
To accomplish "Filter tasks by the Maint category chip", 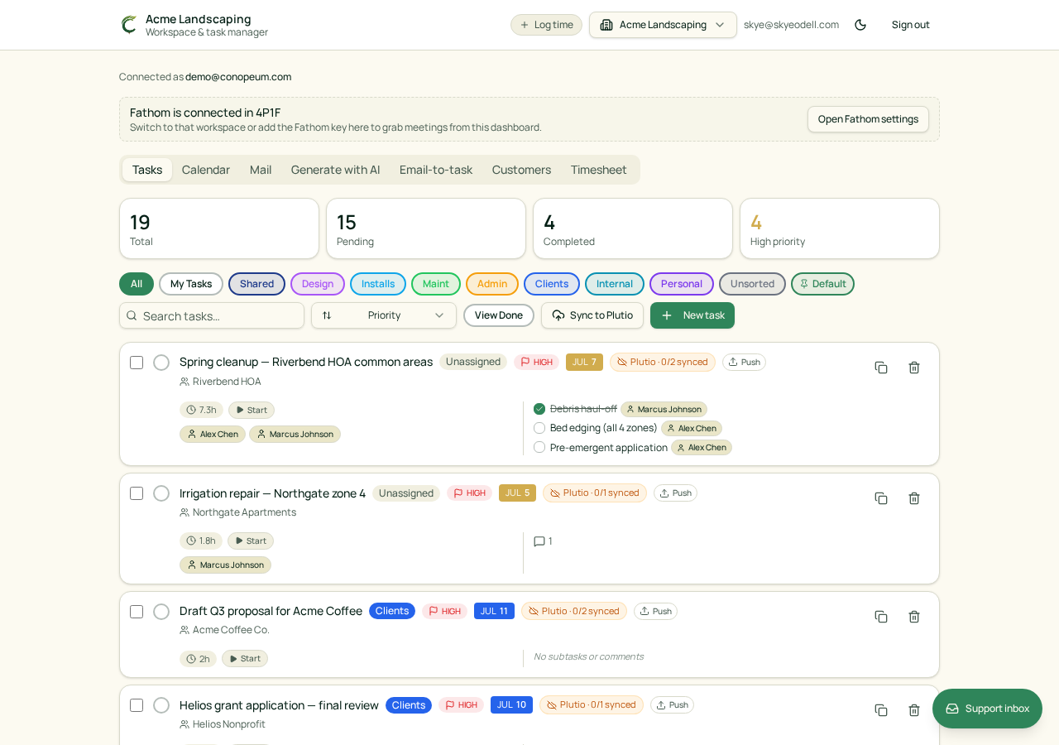I will [x=436, y=284].
